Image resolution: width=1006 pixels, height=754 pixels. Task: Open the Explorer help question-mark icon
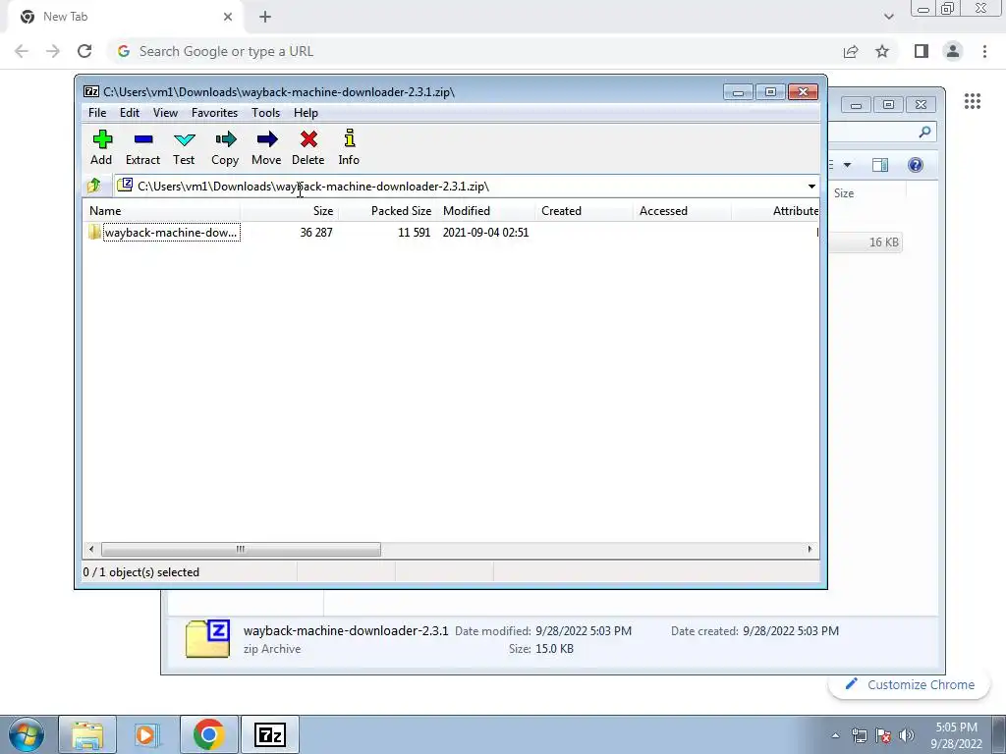(x=916, y=165)
